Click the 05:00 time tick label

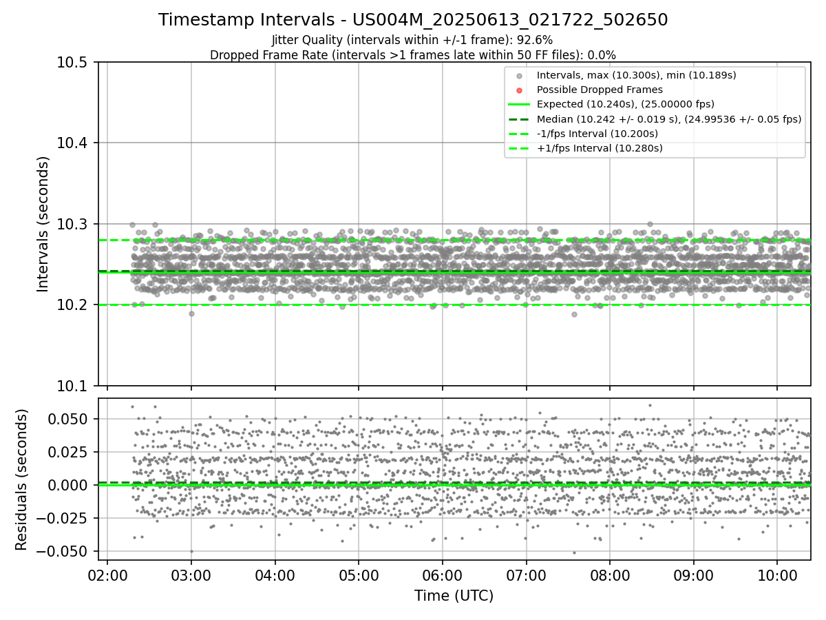click(359, 576)
